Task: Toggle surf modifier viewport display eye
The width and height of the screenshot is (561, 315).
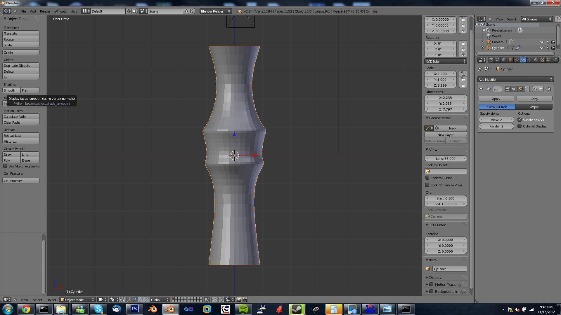Action: tap(514, 89)
